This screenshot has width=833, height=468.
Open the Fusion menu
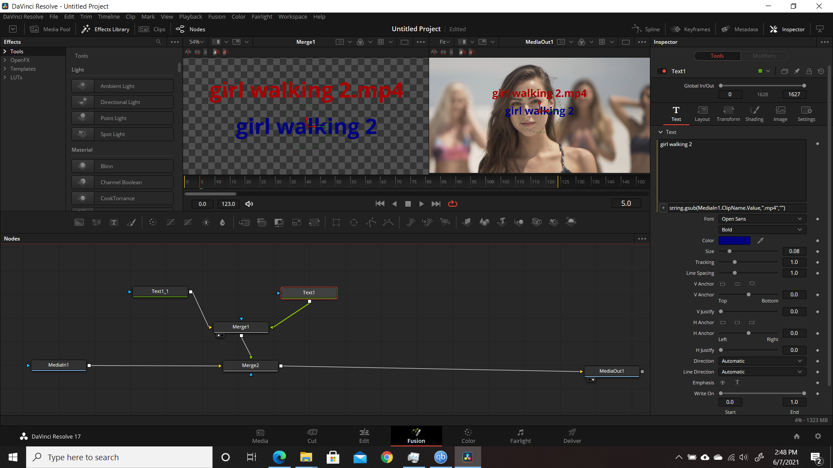pyautogui.click(x=216, y=16)
